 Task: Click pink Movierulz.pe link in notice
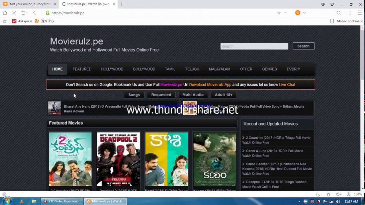pos(171,85)
